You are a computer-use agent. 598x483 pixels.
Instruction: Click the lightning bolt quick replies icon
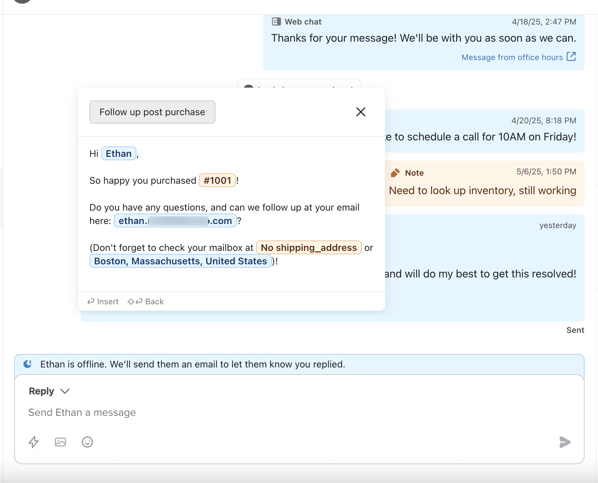34,442
